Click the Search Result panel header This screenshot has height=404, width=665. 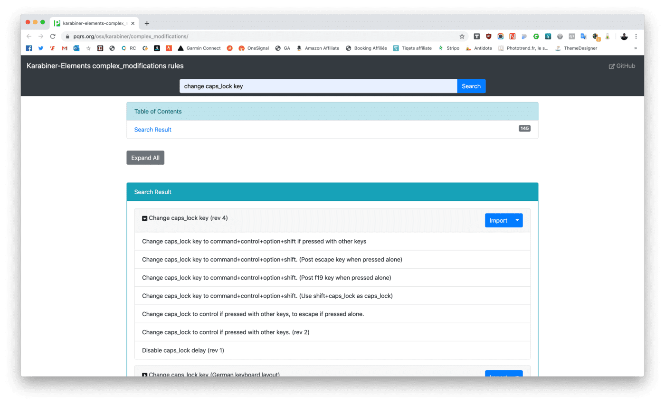pyautogui.click(x=332, y=192)
